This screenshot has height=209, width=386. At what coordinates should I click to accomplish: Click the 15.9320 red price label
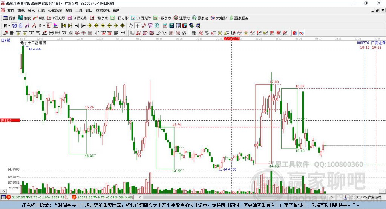(10, 120)
